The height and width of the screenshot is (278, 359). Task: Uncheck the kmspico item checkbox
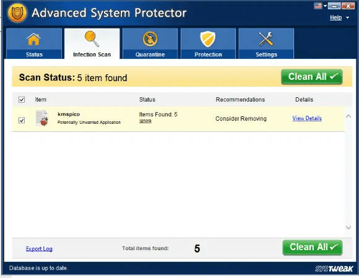(x=22, y=120)
